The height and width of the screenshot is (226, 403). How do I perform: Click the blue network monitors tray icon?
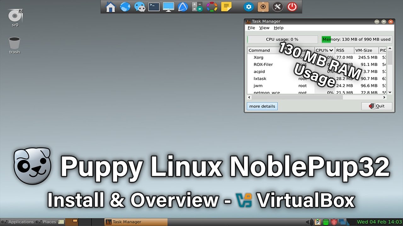(x=342, y=222)
